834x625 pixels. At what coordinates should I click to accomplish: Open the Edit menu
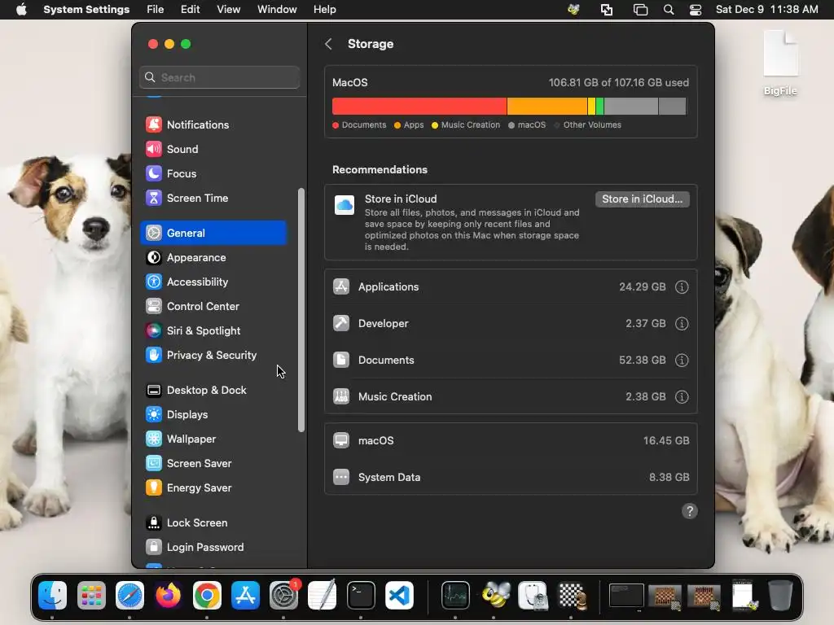(x=190, y=10)
